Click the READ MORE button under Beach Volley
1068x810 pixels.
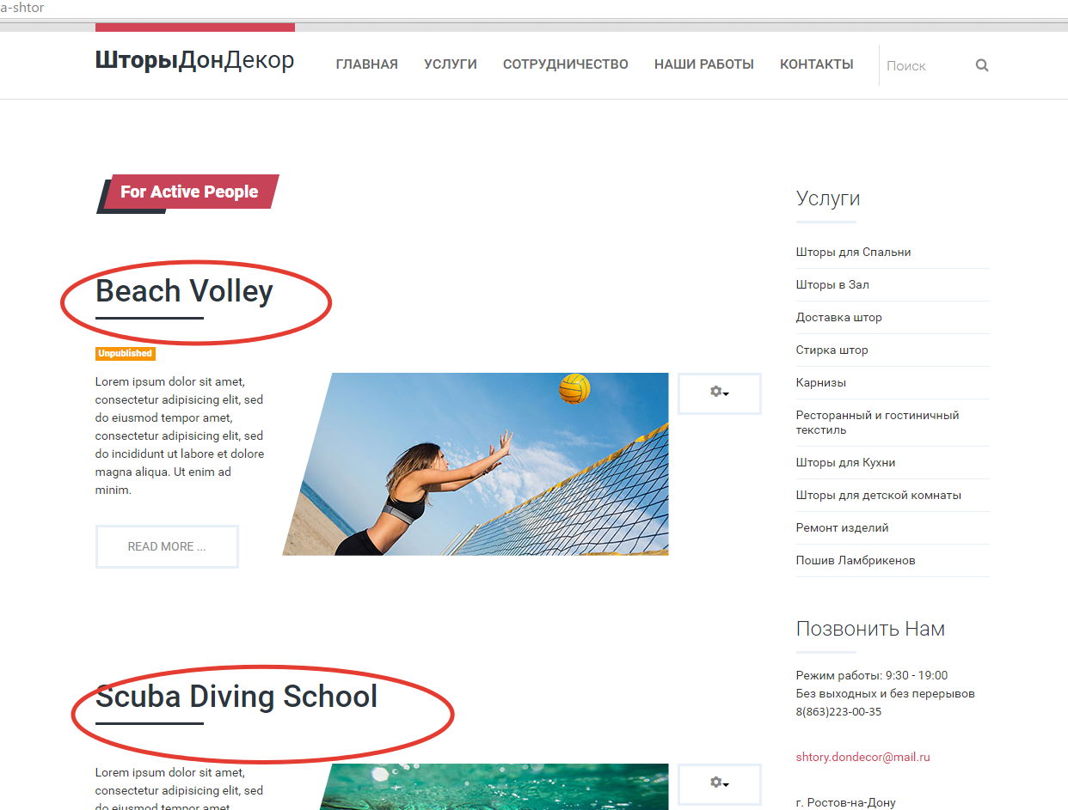point(167,546)
